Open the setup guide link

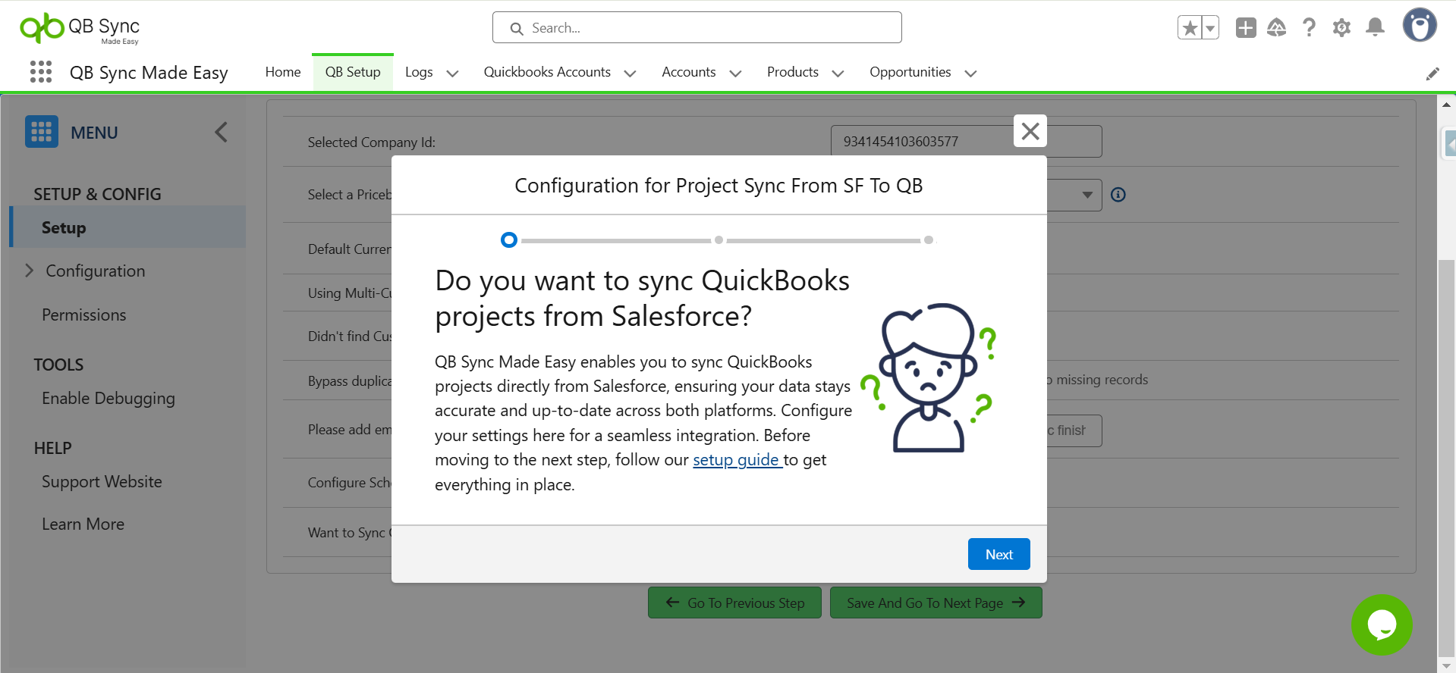[x=737, y=460]
